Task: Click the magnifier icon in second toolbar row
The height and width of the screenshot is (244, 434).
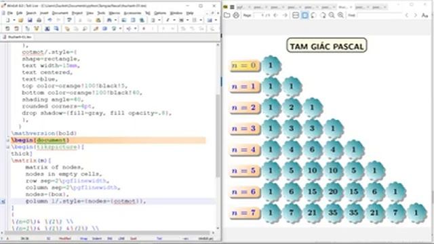Action: coord(85,28)
